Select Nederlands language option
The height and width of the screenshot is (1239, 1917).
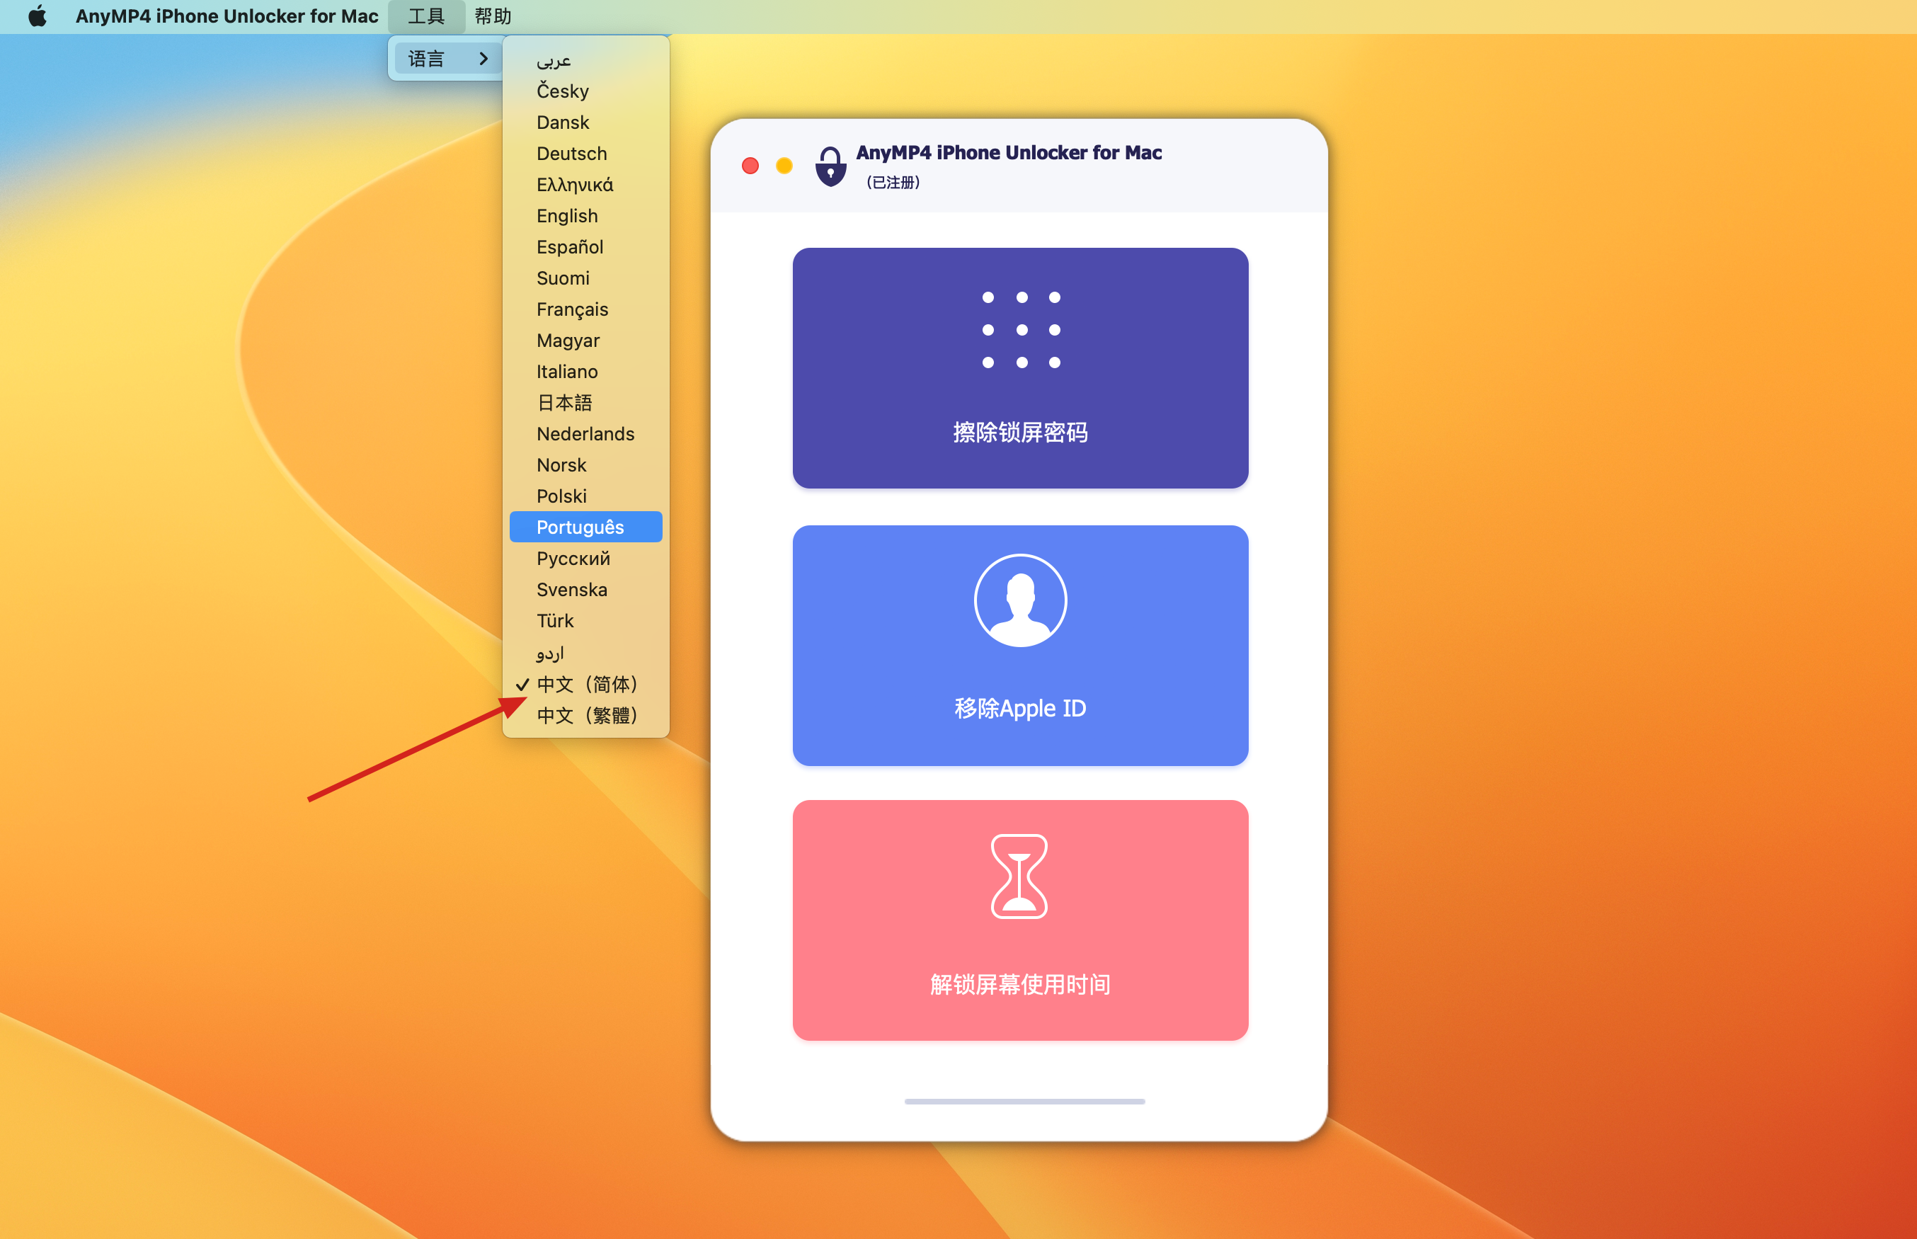pos(586,433)
